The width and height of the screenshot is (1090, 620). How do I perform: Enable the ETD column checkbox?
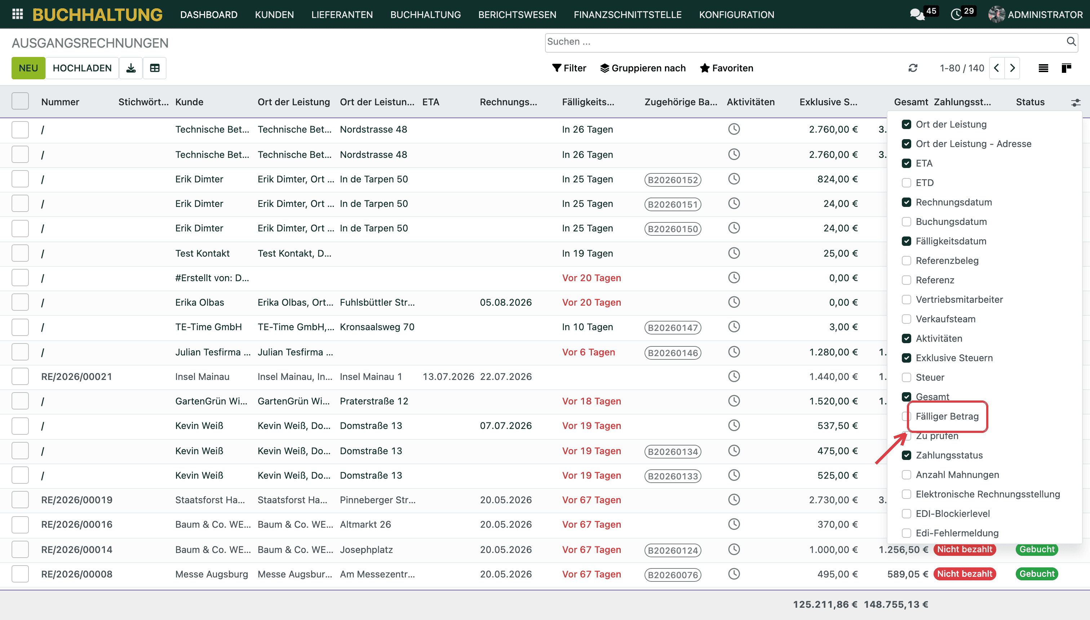pyautogui.click(x=907, y=183)
